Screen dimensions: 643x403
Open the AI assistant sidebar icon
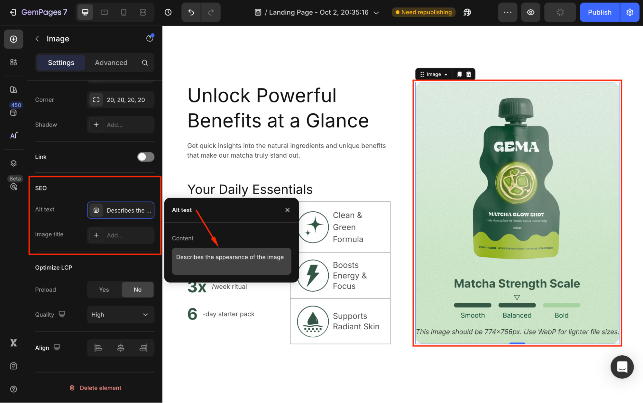pos(14,135)
